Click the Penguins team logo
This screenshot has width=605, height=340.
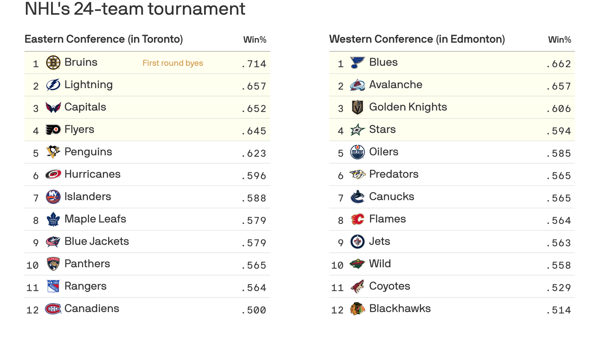coord(53,152)
